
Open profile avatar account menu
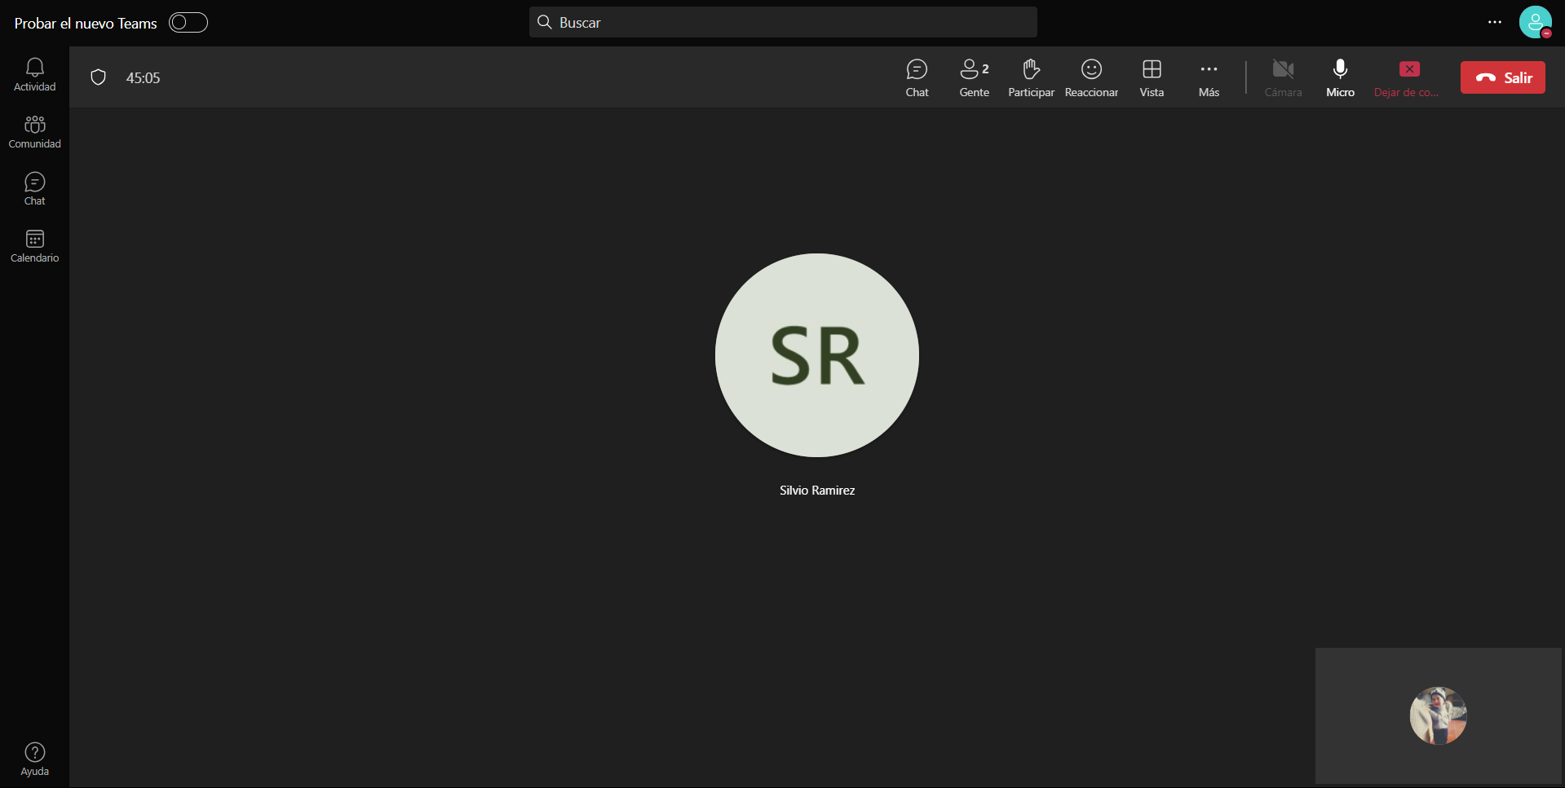pos(1535,23)
